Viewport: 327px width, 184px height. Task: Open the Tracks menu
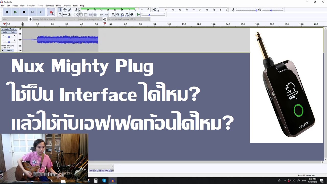click(40, 6)
